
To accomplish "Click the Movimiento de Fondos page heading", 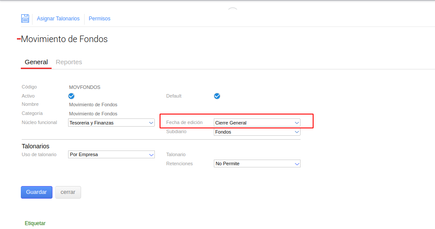I will (x=64, y=39).
